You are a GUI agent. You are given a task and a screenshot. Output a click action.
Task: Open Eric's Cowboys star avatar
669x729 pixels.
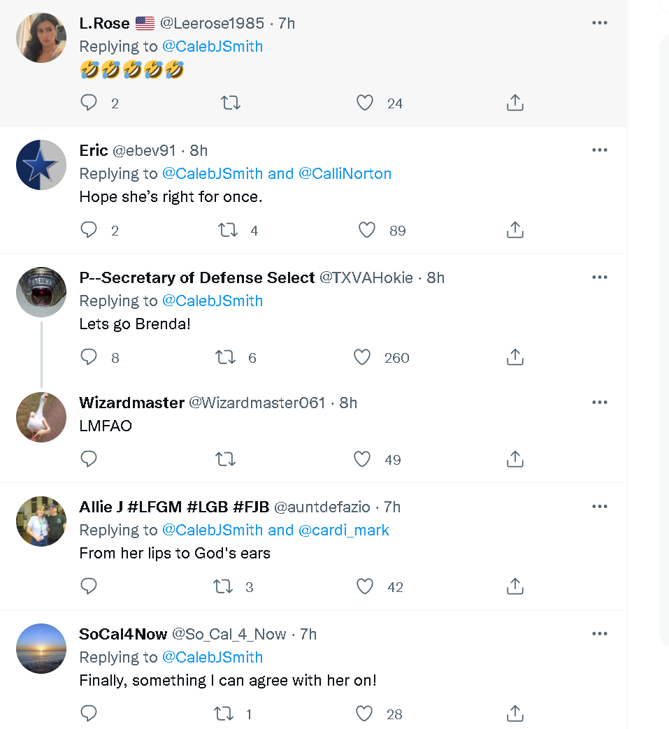click(x=41, y=165)
